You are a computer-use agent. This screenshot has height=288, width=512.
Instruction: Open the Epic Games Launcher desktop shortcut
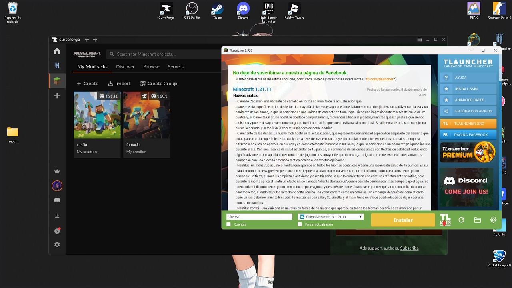click(269, 12)
